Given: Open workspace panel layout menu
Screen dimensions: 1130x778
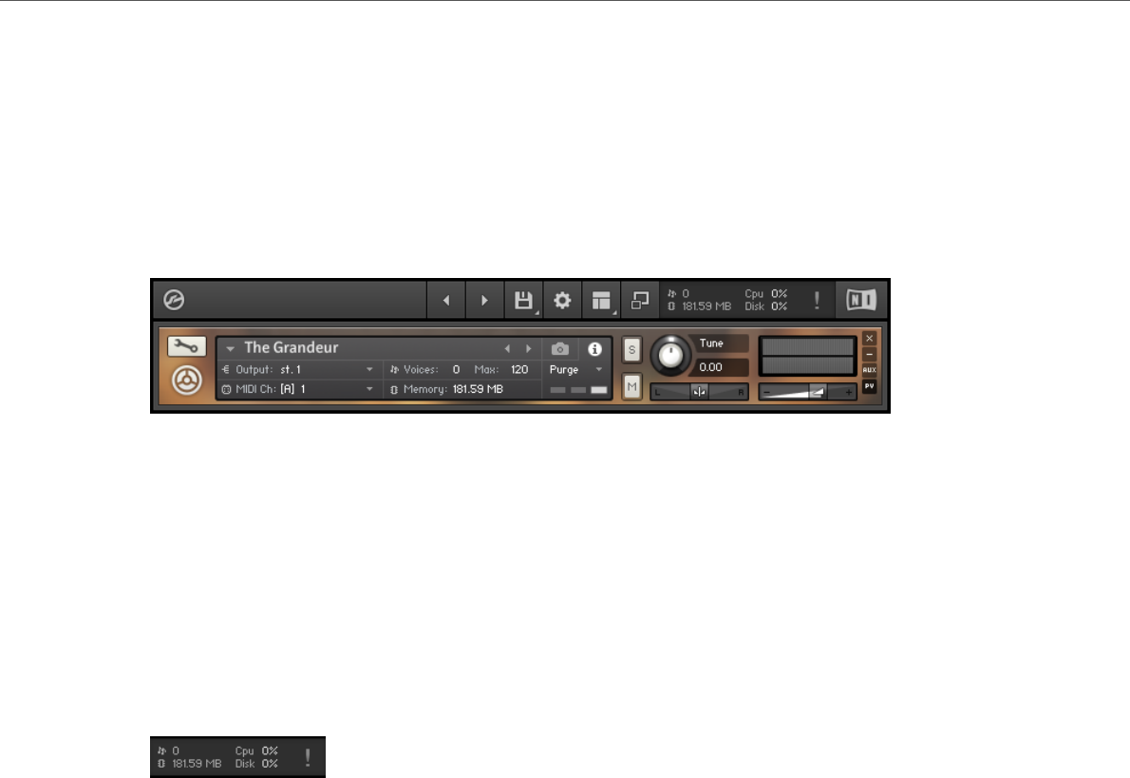Looking at the screenshot, I should [601, 301].
